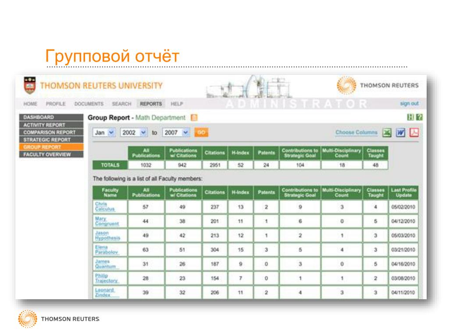Click the Faculty Name column header
The width and height of the screenshot is (449, 336).
(x=110, y=192)
